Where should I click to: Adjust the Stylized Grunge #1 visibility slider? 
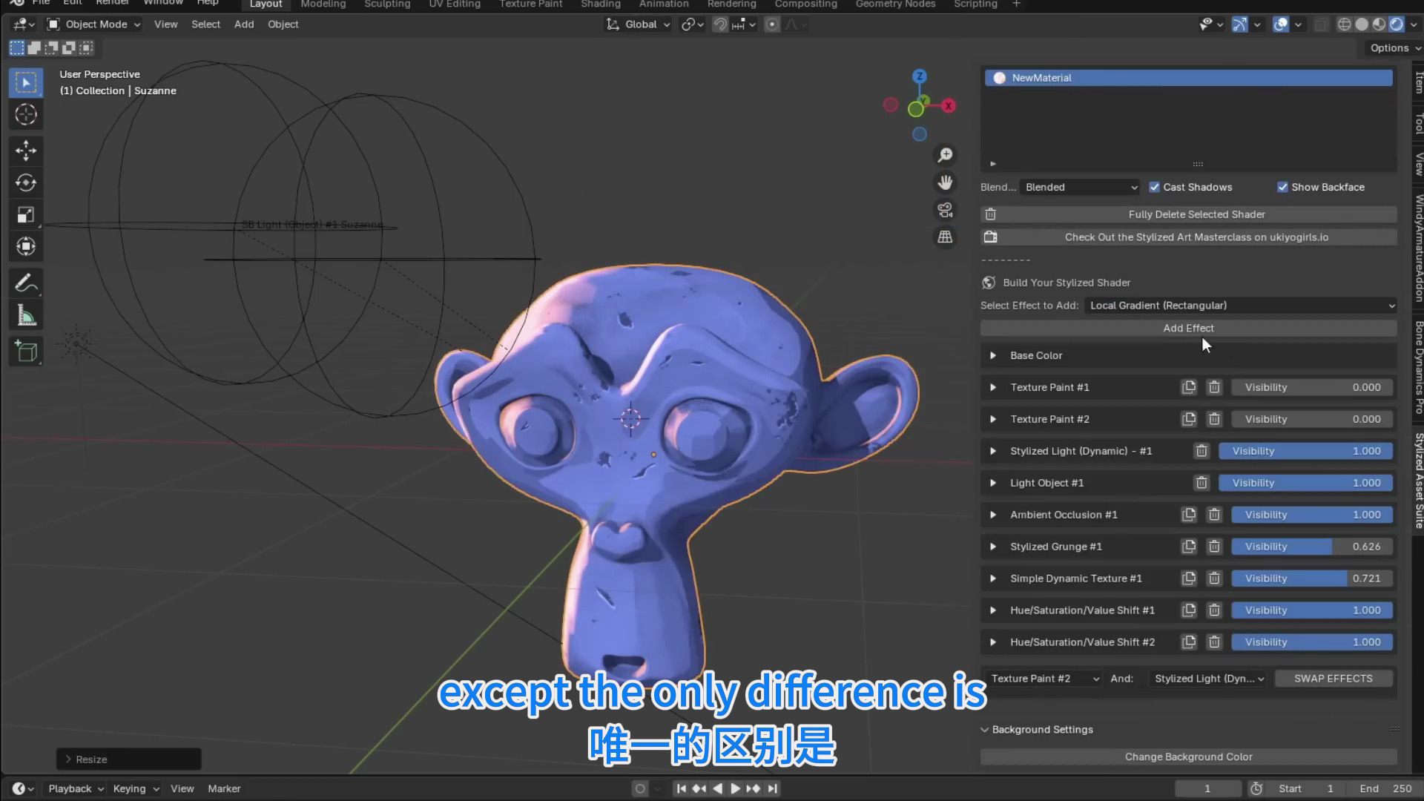tap(1313, 547)
